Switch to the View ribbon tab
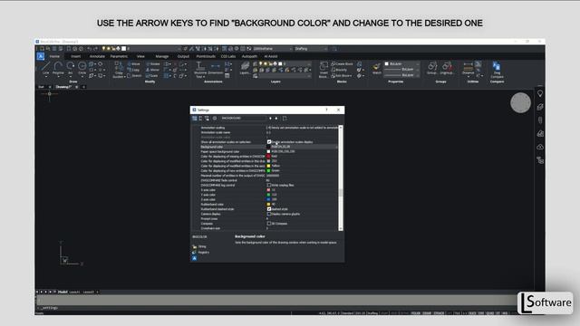 [x=141, y=56]
